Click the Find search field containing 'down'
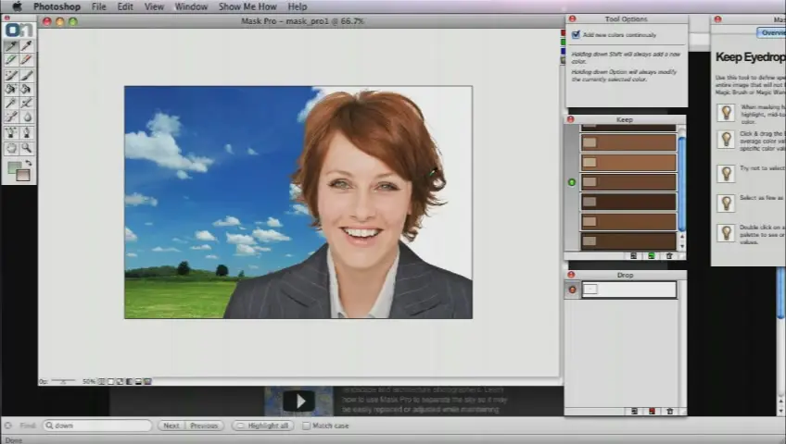The height and width of the screenshot is (444, 786). pos(97,425)
